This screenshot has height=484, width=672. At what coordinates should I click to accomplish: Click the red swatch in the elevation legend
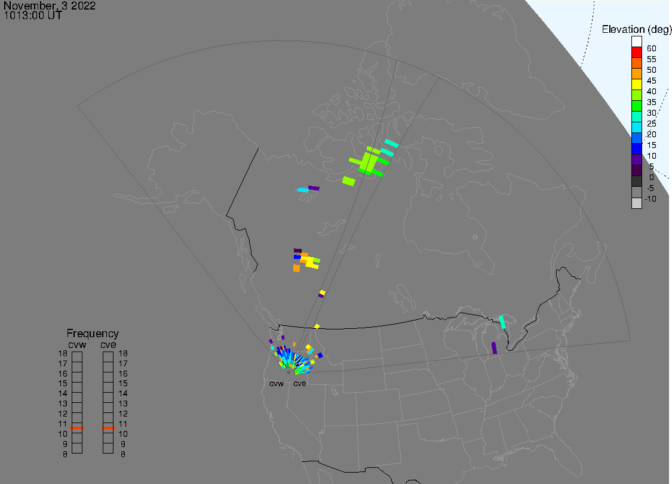pos(637,53)
